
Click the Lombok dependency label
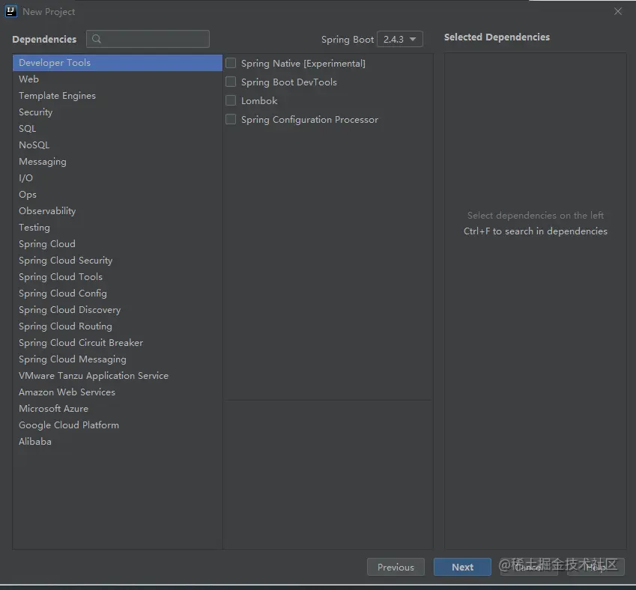point(259,100)
